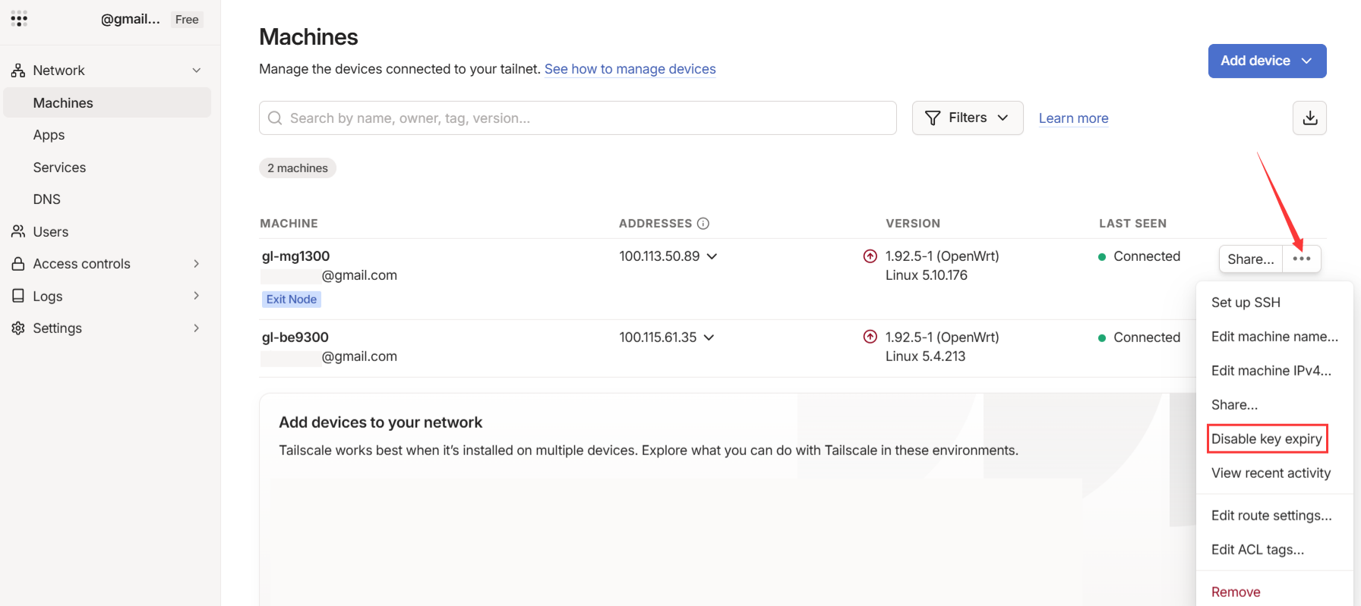This screenshot has width=1361, height=606.
Task: Click Linux 5.10.176 version text
Action: (x=927, y=275)
